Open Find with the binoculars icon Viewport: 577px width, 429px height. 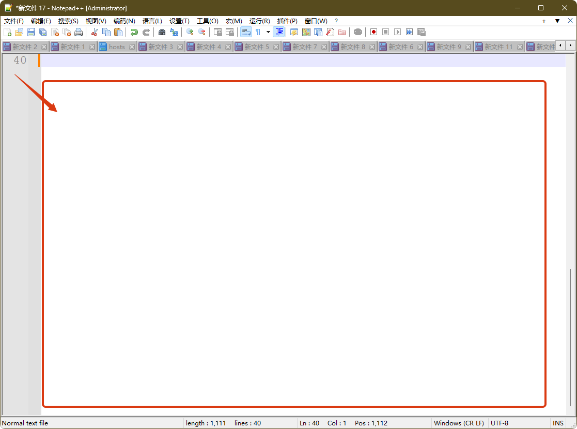(x=162, y=32)
